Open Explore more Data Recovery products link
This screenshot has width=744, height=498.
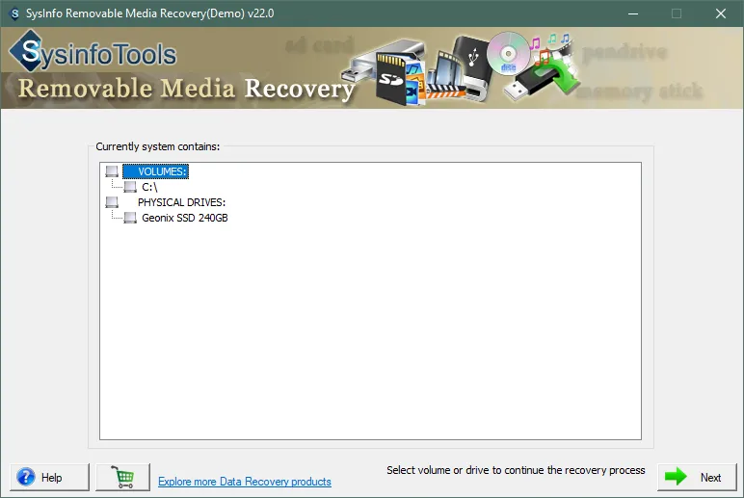[x=245, y=482]
